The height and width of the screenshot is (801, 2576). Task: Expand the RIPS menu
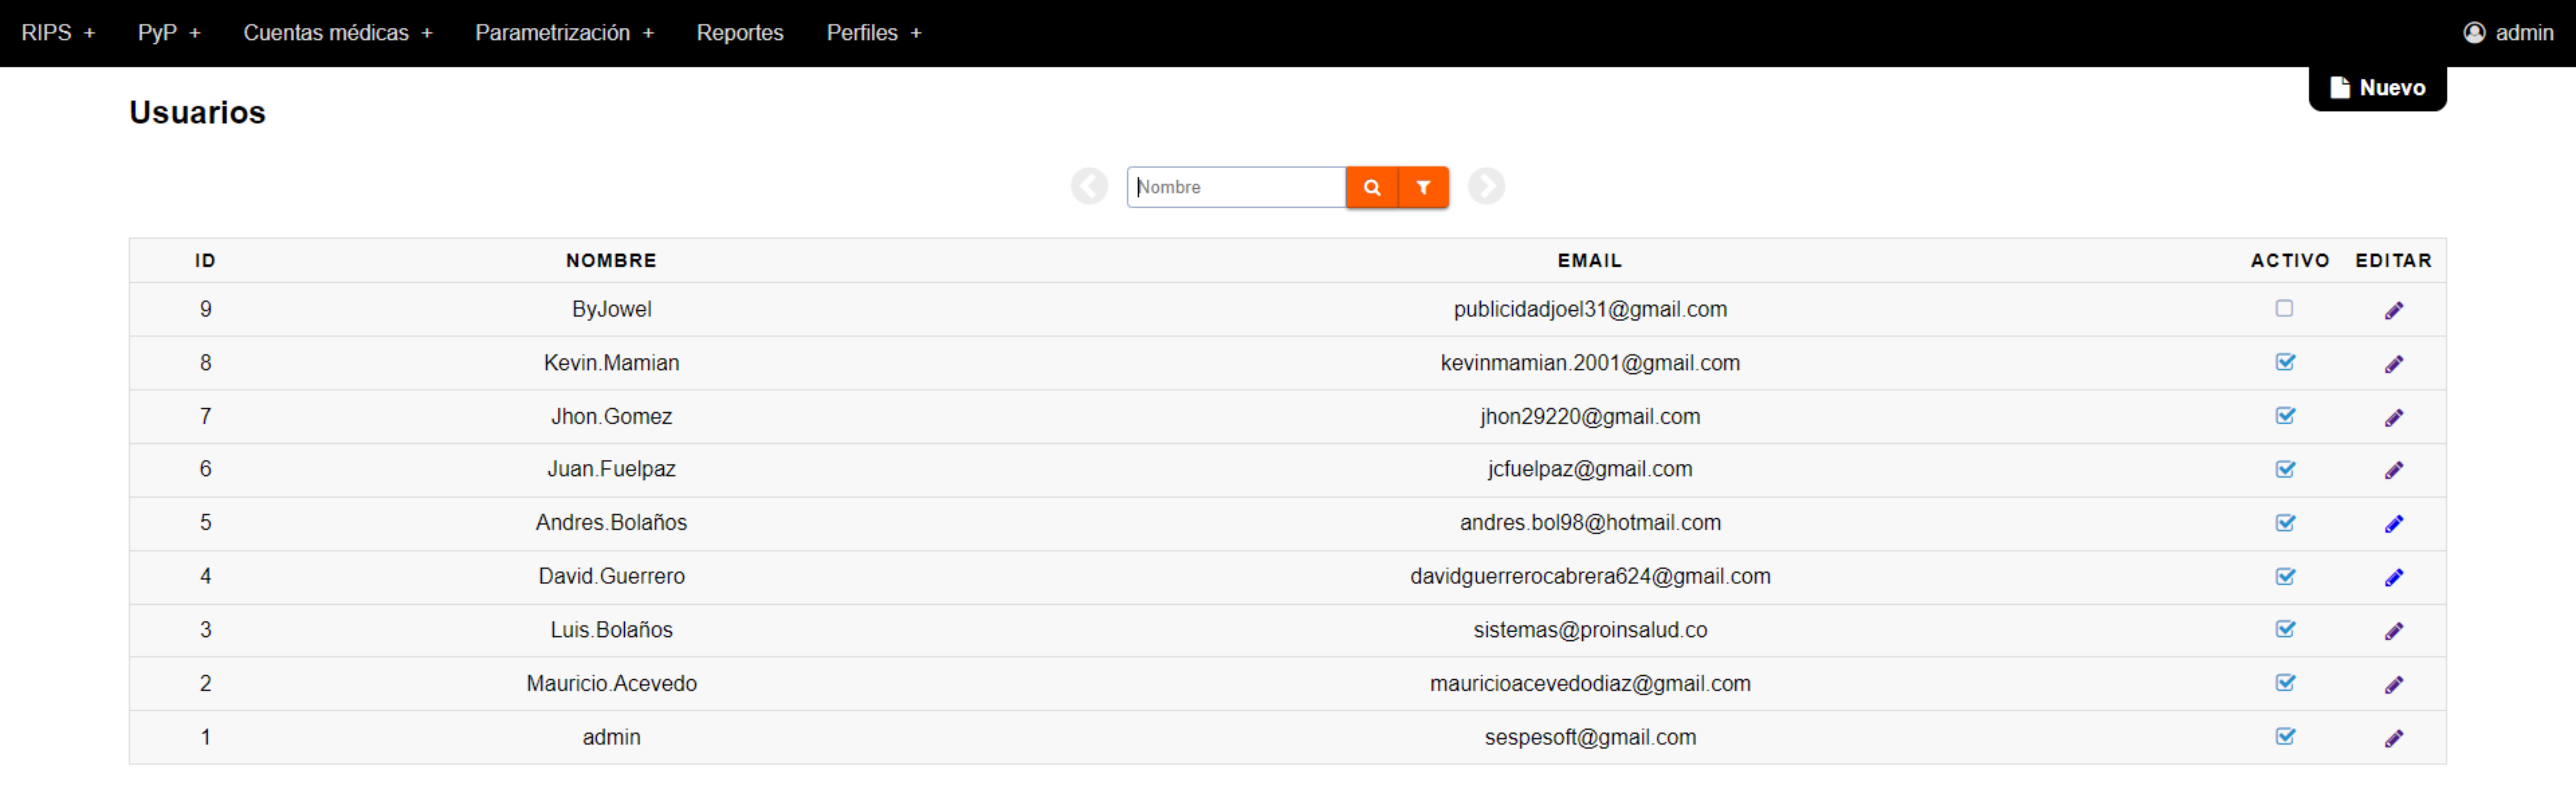58,33
